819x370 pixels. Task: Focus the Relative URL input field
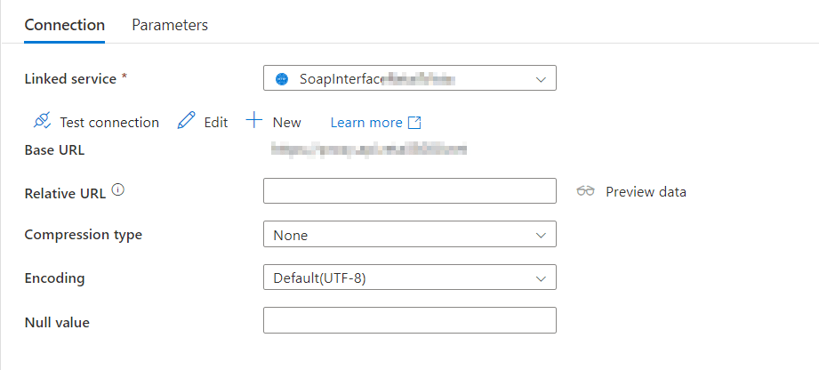click(409, 191)
